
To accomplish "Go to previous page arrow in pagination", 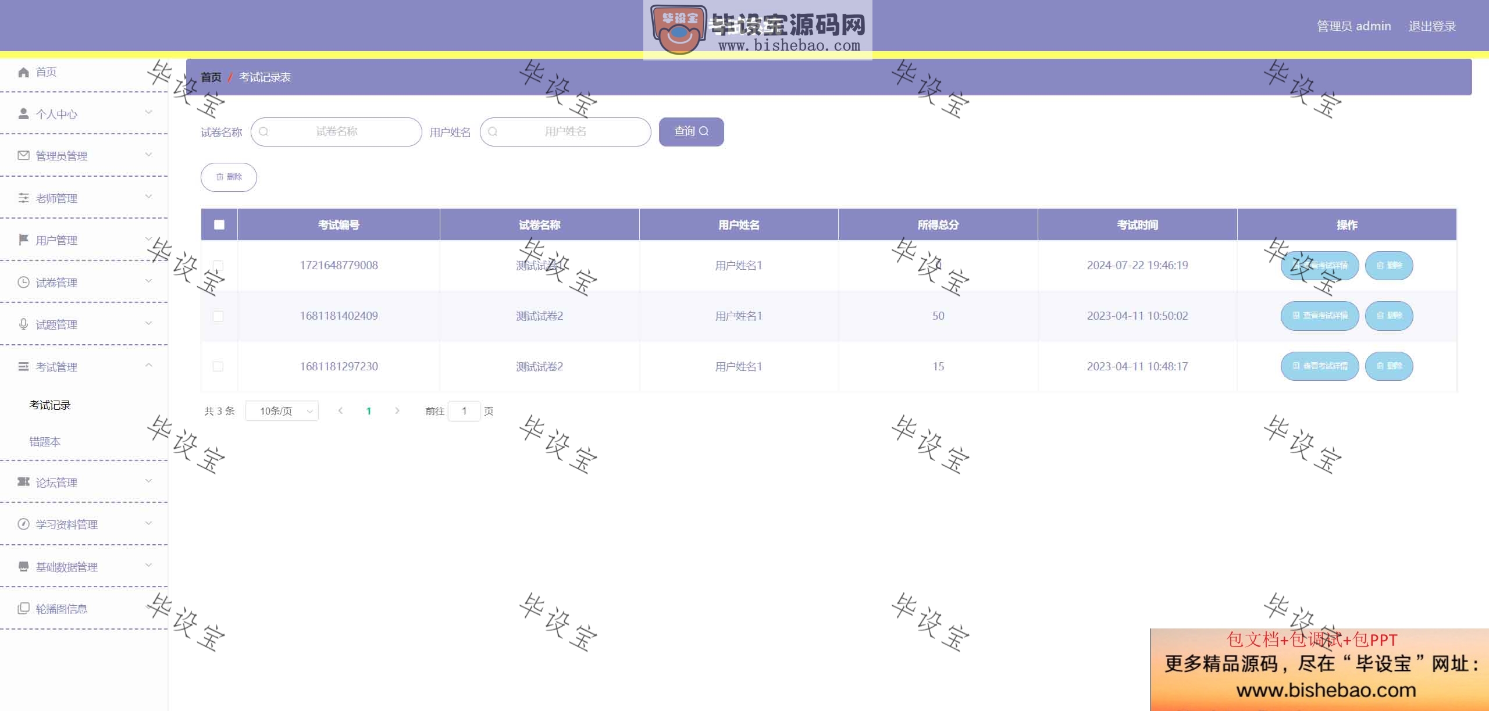I will pyautogui.click(x=340, y=411).
